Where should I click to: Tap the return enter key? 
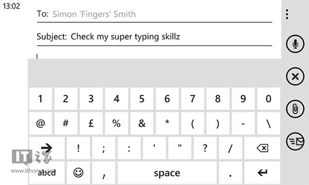tap(262, 173)
